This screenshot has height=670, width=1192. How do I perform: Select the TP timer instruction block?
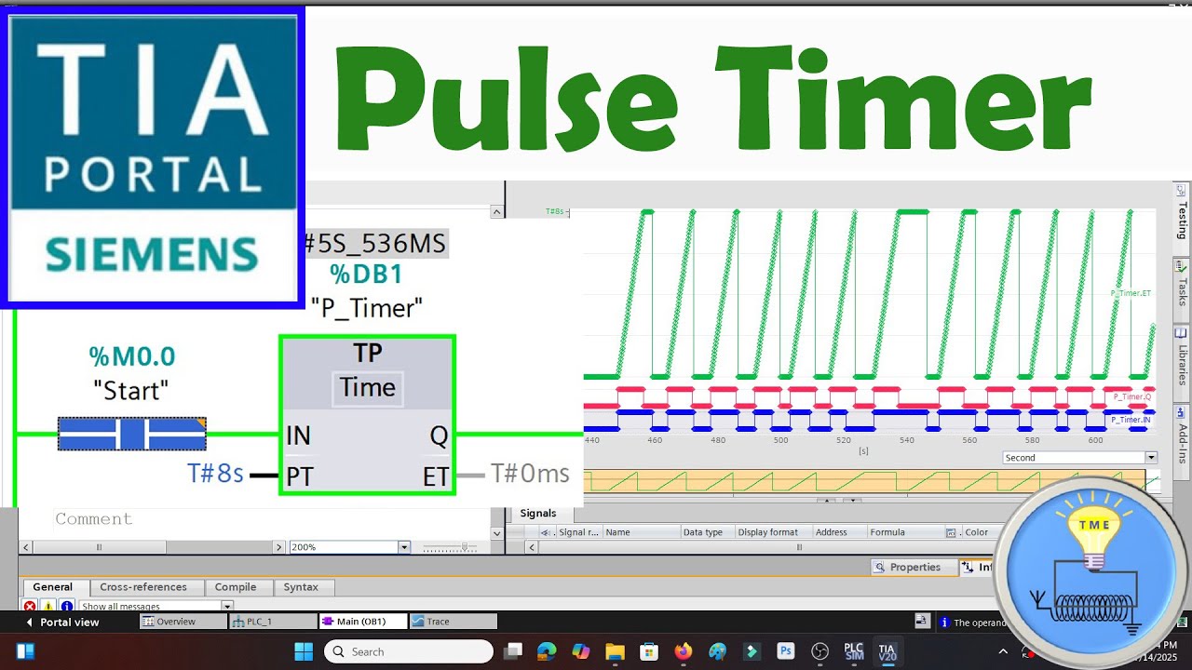tap(367, 415)
